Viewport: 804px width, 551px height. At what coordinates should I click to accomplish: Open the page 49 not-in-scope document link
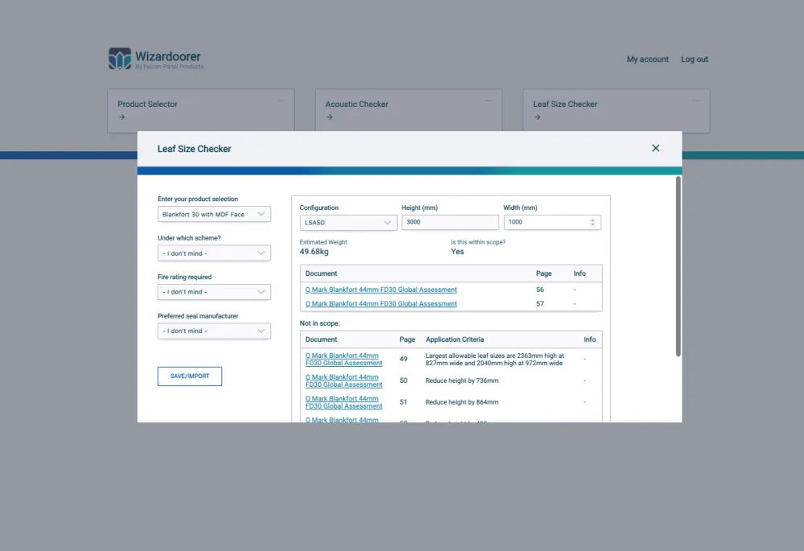(x=344, y=359)
